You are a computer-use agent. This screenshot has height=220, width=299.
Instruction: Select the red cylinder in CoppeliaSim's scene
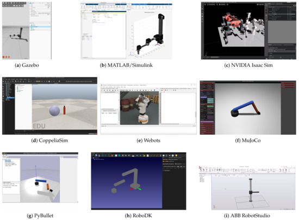[65, 110]
